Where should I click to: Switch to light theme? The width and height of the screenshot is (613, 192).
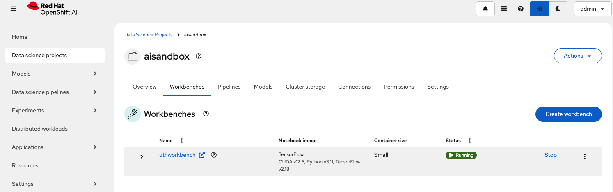pyautogui.click(x=539, y=9)
